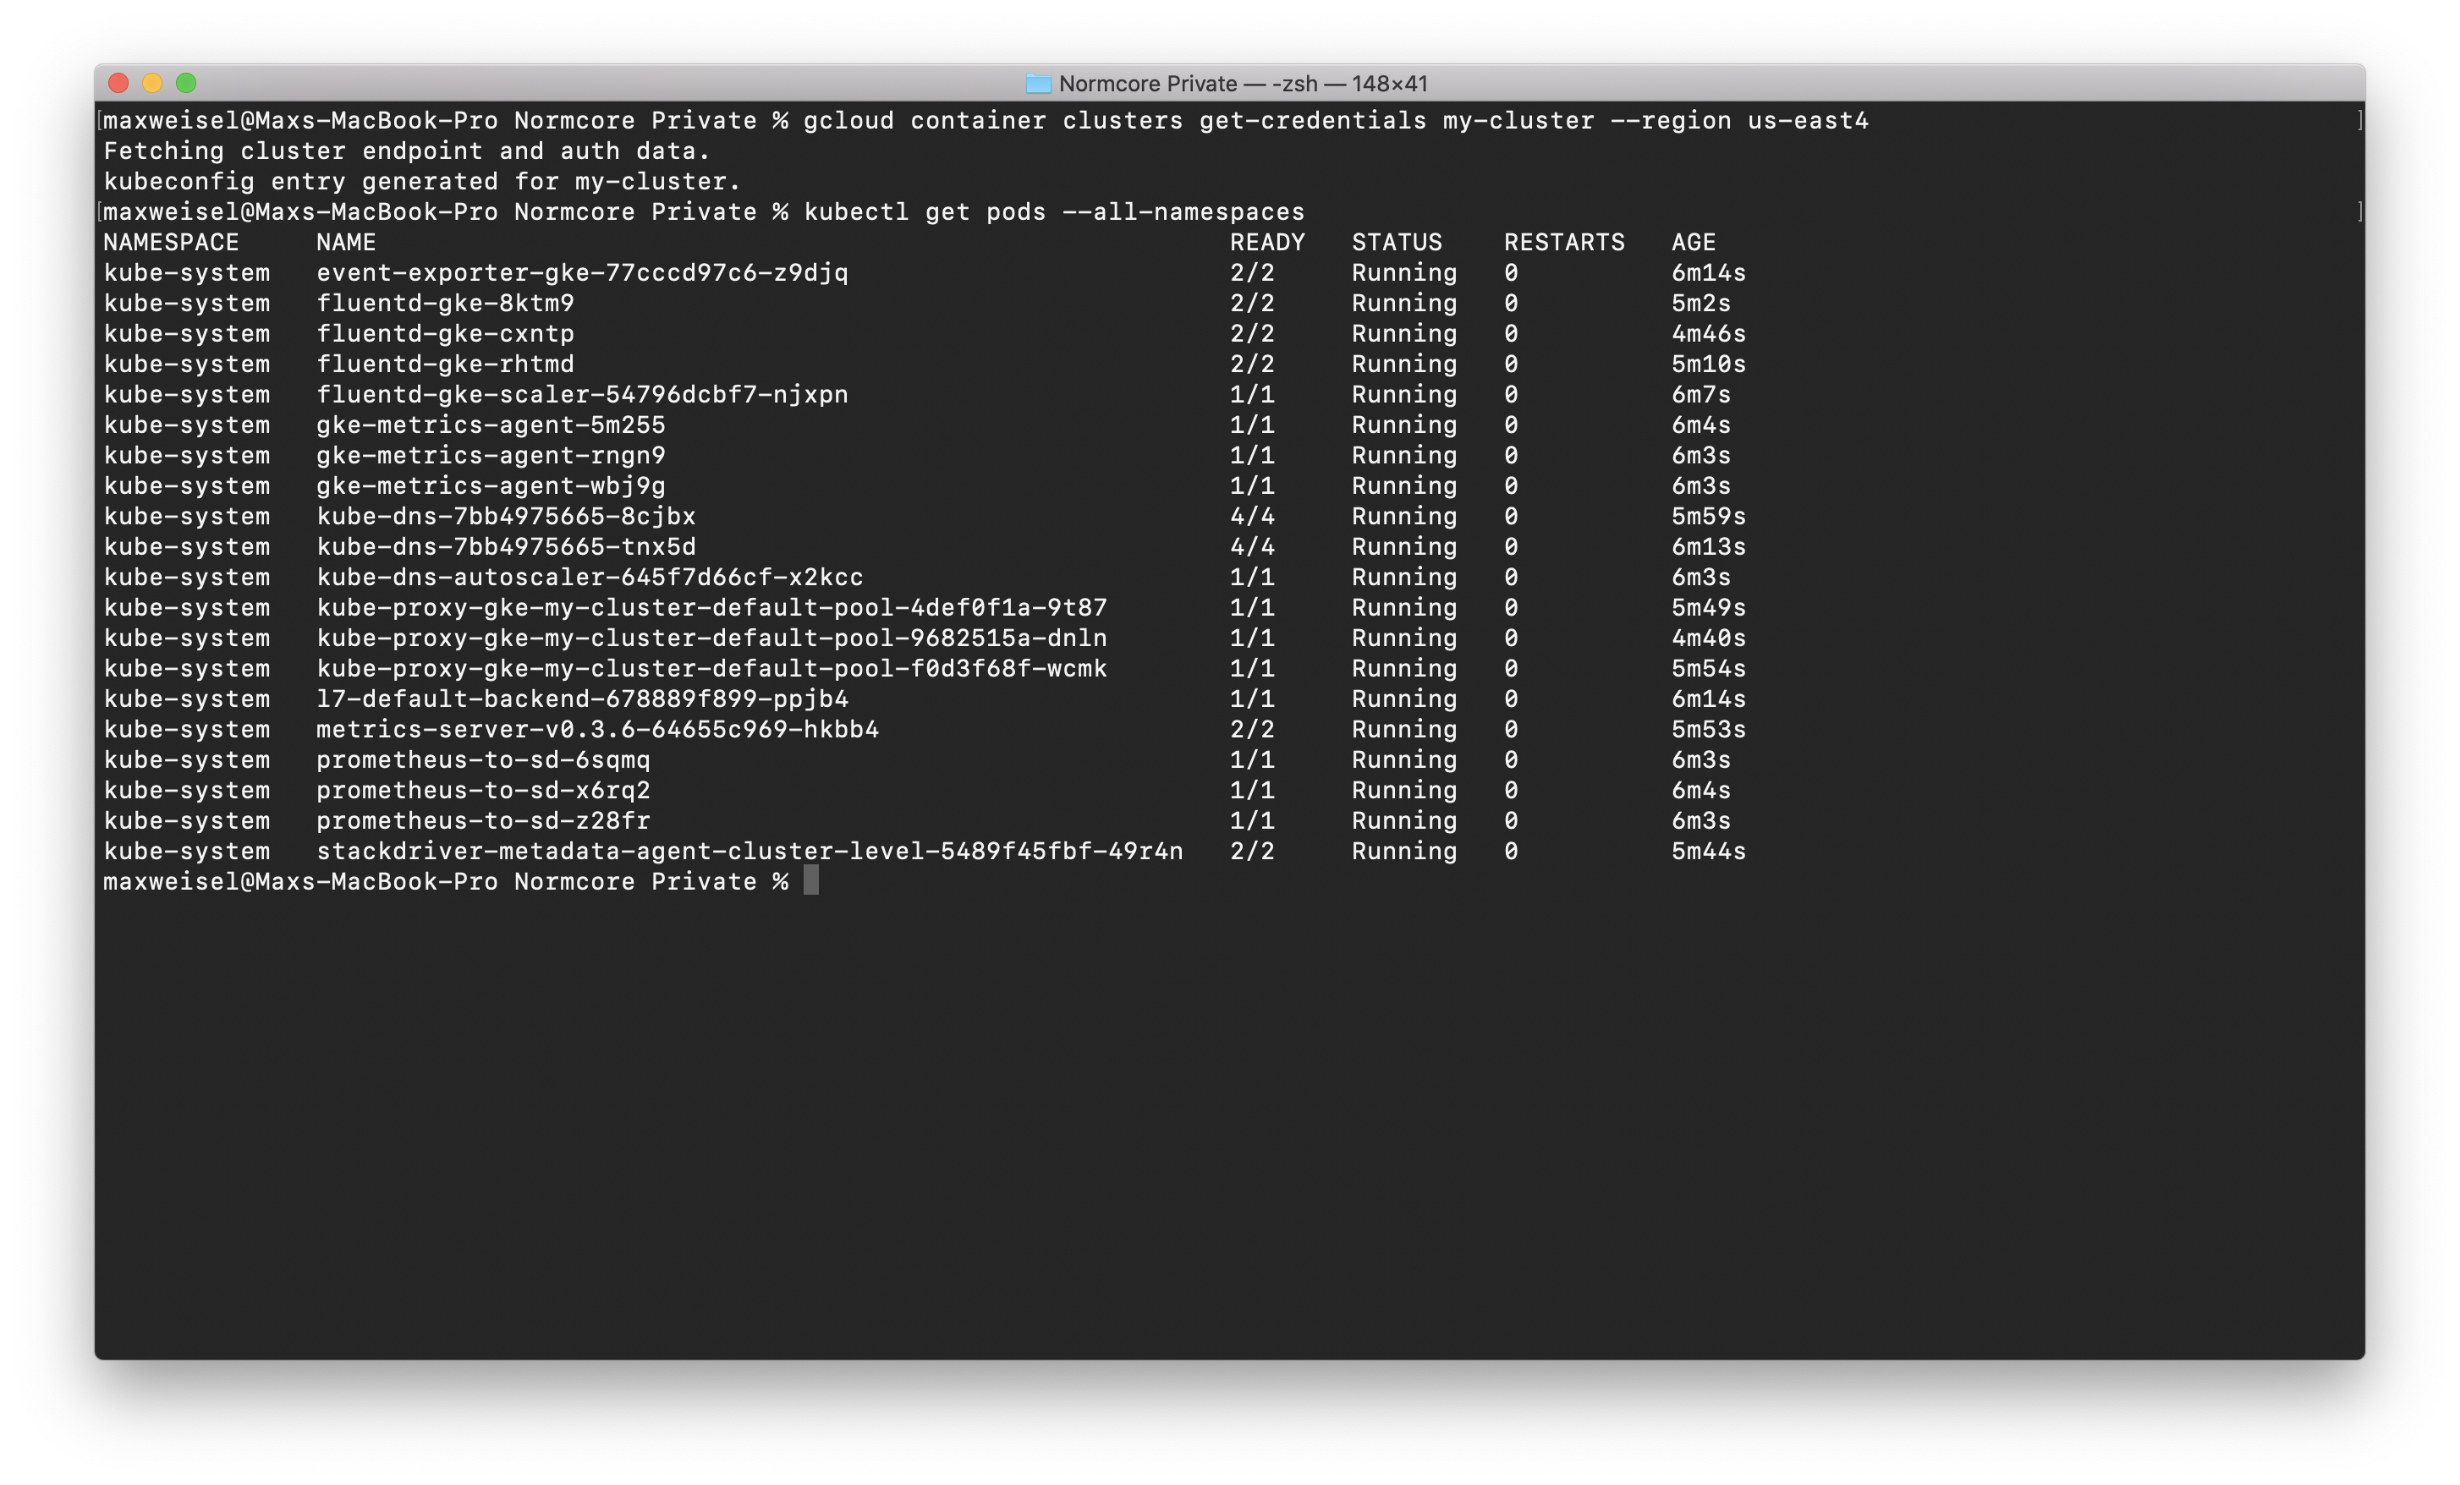
Task: Click the kubectl get pods command text
Action: pyautogui.click(x=1053, y=211)
